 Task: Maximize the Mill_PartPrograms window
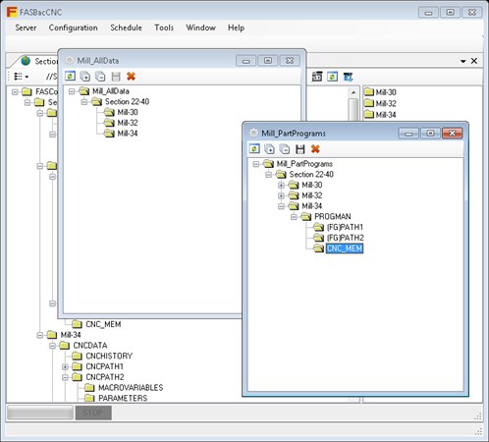(x=430, y=133)
